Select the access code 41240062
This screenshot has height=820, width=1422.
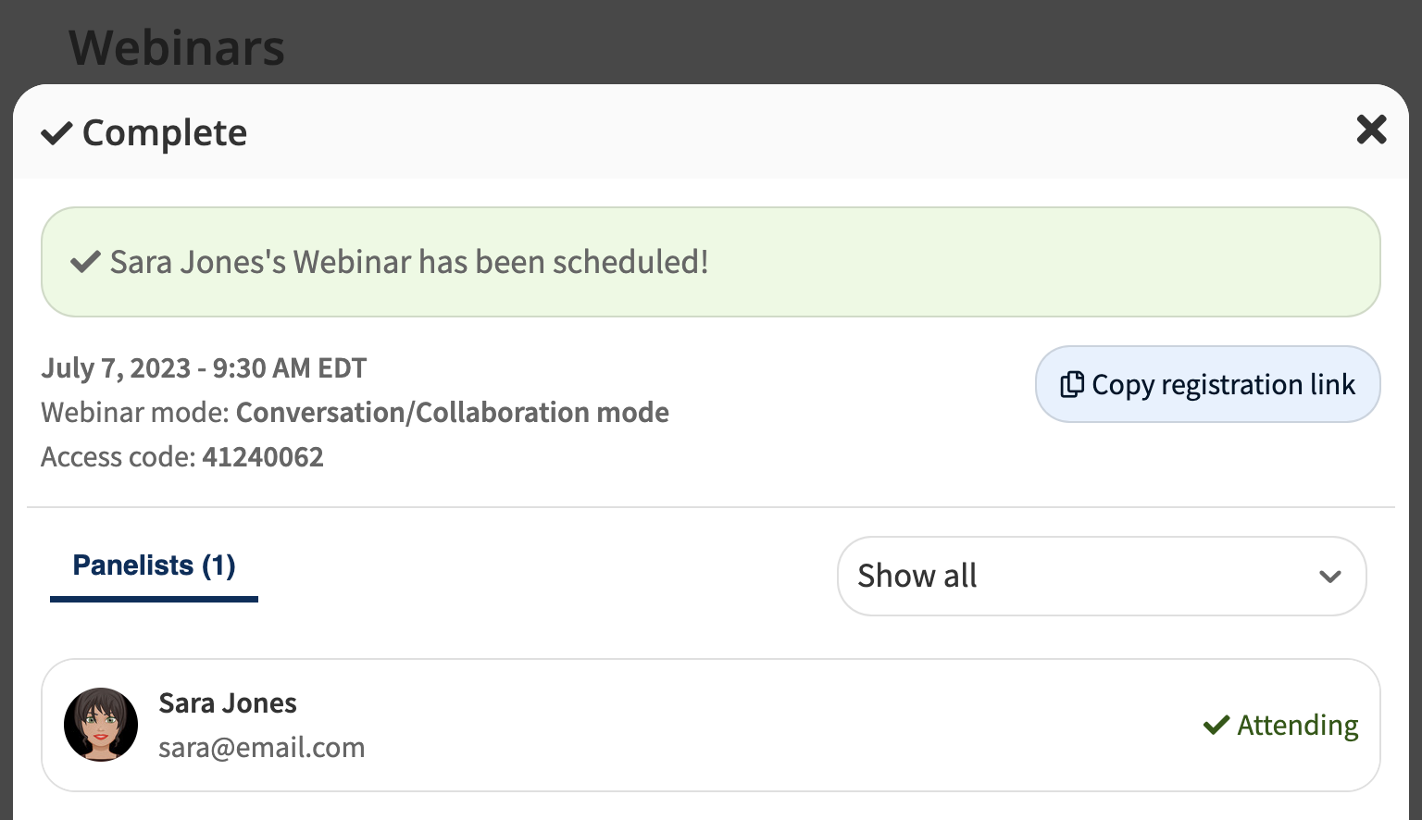(x=263, y=457)
